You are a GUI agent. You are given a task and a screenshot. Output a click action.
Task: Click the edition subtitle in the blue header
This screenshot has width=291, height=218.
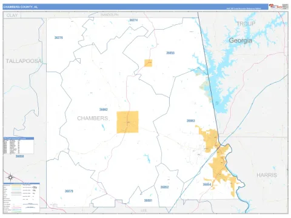244,8
